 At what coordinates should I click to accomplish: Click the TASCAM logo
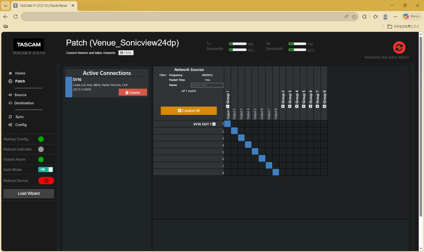[29, 45]
